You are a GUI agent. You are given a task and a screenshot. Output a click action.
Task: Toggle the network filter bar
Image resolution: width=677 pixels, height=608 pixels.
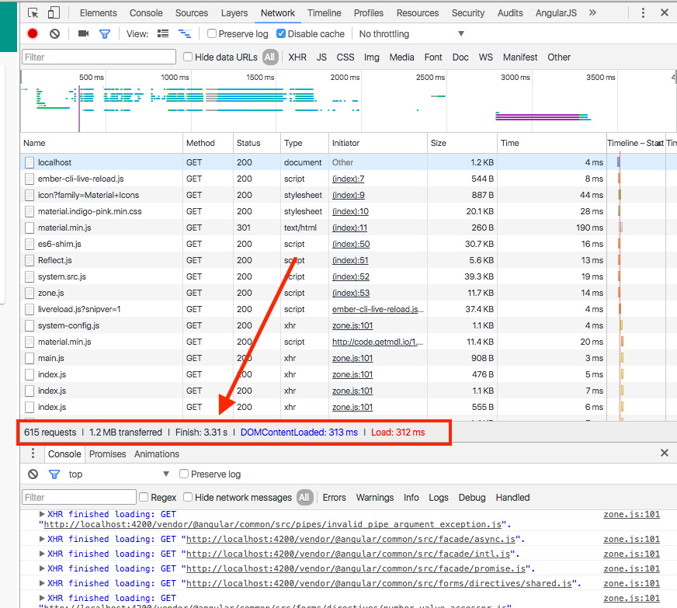(x=105, y=33)
